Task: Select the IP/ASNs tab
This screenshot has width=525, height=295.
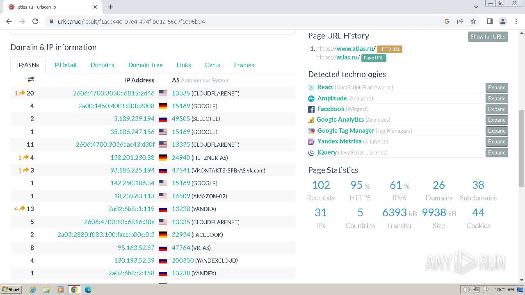Action: pos(28,65)
